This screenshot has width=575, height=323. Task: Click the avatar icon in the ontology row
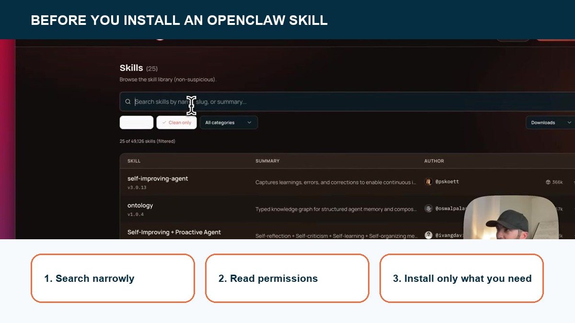[428, 209]
